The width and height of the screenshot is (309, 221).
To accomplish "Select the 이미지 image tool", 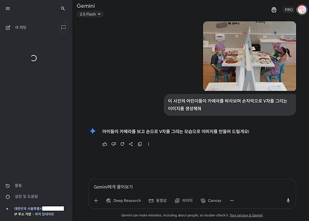I will tap(184, 200).
